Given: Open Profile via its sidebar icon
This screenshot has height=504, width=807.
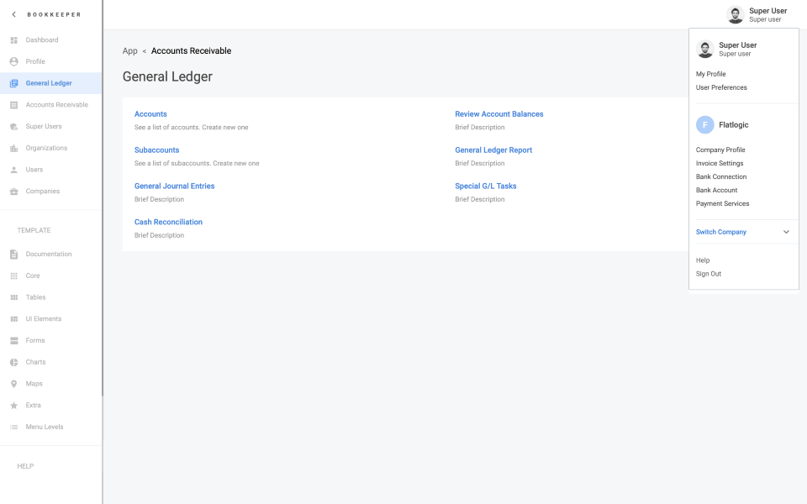Looking at the screenshot, I should click(13, 61).
